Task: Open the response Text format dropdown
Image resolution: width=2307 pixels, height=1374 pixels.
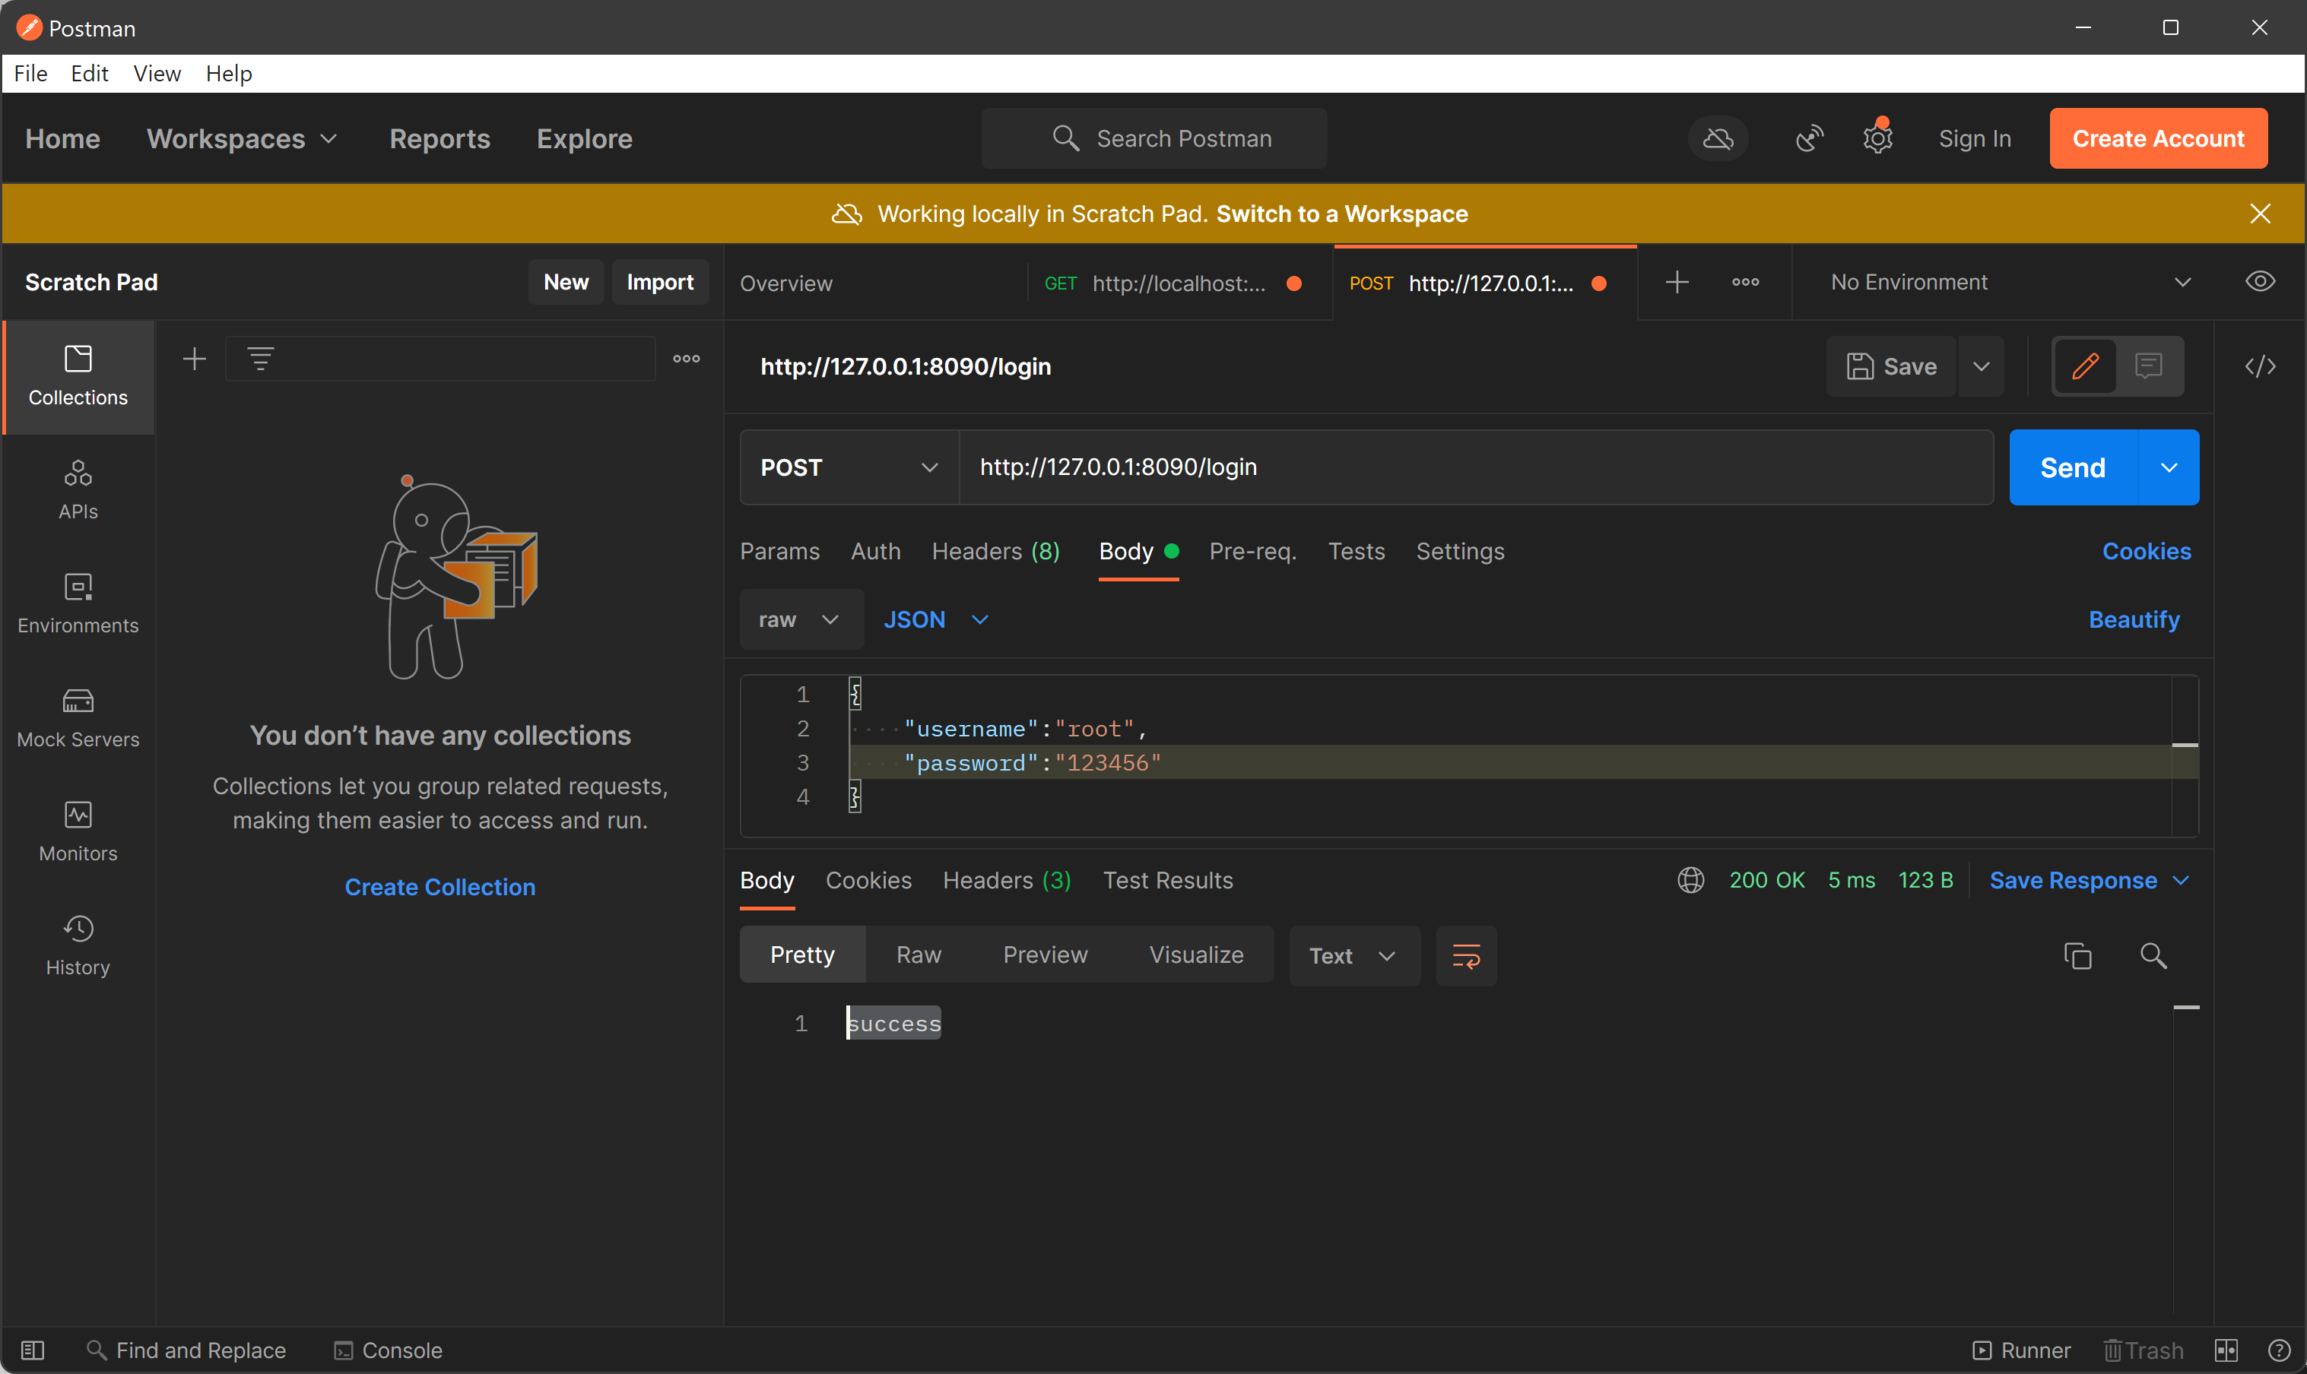Action: pos(1354,955)
